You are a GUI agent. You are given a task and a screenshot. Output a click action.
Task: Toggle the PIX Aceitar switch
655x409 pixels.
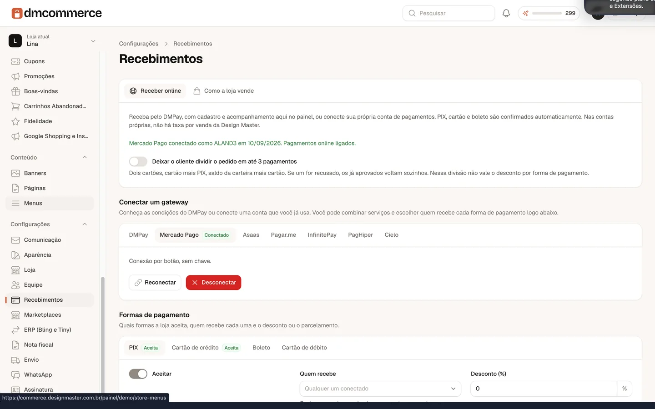138,374
